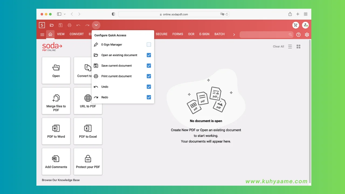Click the magnifier search icon
The image size is (345, 194).
290,34
